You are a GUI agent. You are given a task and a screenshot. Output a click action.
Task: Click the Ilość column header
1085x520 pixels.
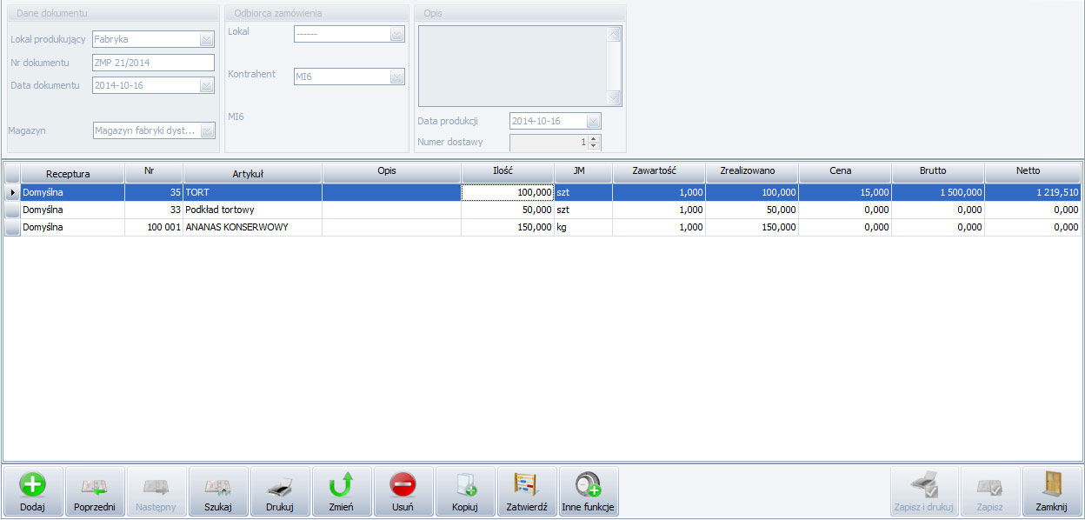pyautogui.click(x=507, y=171)
